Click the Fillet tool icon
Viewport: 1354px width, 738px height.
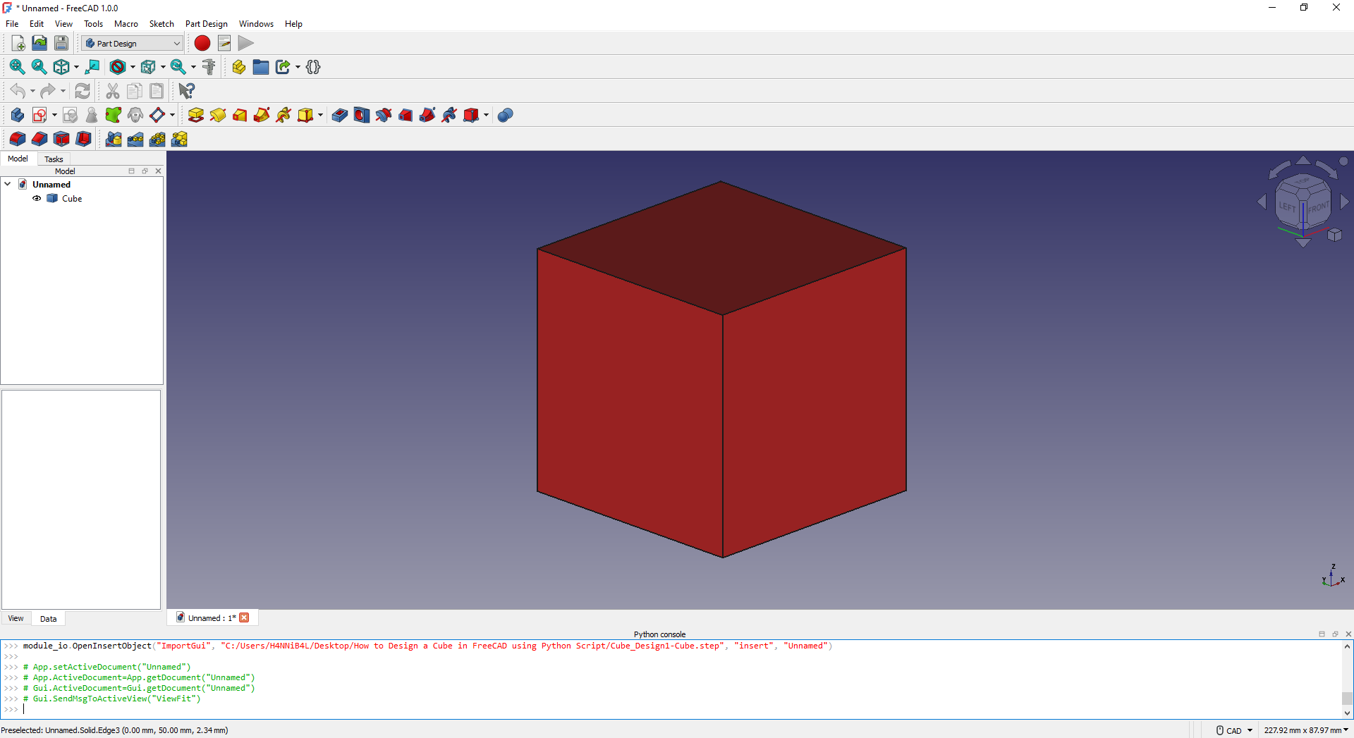(x=18, y=139)
